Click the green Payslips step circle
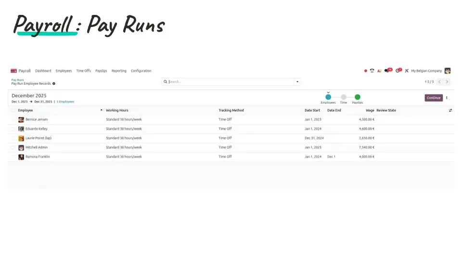Image resolution: width=462 pixels, height=260 pixels. pos(358,97)
